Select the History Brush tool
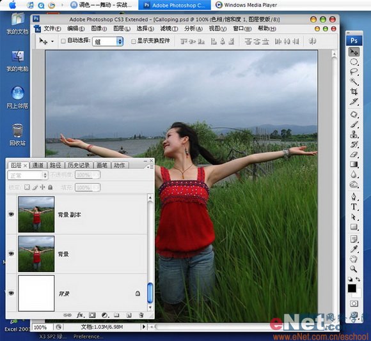The image size is (371, 341). coord(354,144)
